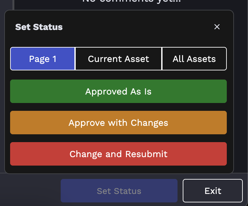
Task: Click the green Approved As Is button
Action: [x=118, y=91]
